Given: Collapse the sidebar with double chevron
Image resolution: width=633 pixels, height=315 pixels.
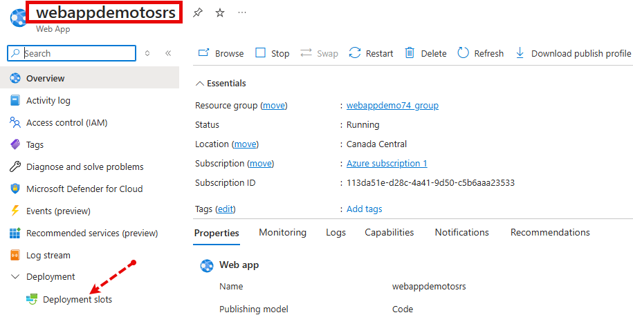Looking at the screenshot, I should (168, 53).
